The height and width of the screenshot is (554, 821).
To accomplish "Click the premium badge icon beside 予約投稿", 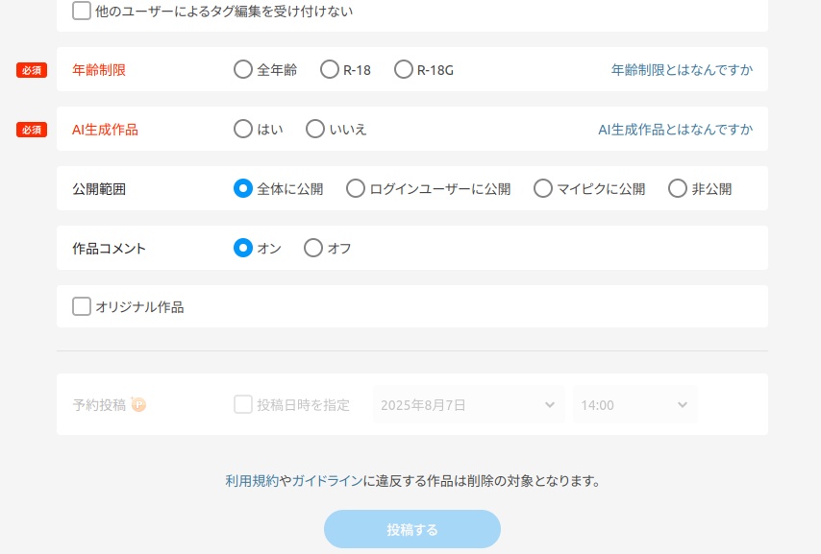I will [x=138, y=405].
